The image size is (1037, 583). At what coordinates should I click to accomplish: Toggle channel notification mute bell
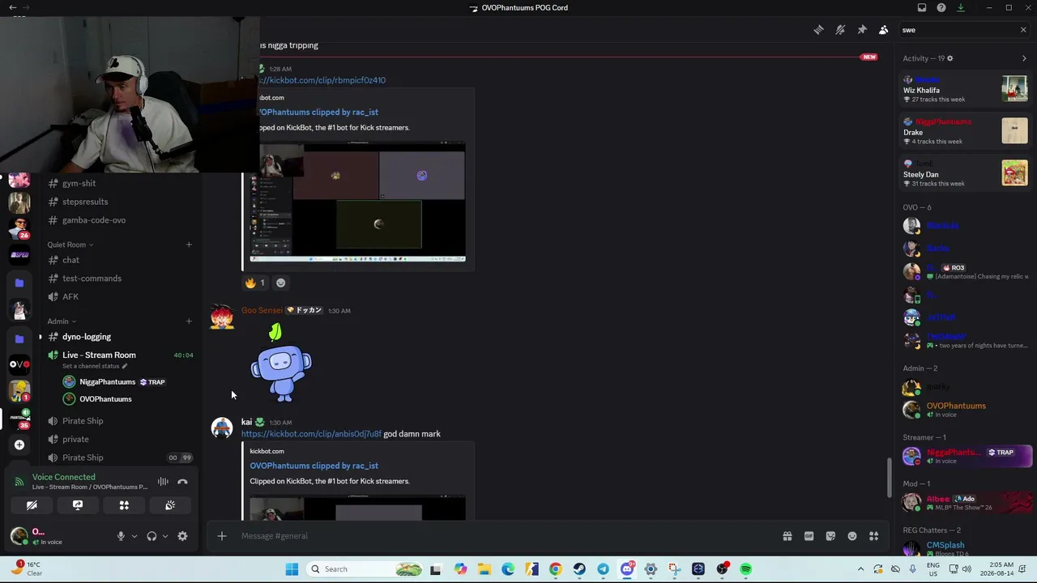point(840,30)
